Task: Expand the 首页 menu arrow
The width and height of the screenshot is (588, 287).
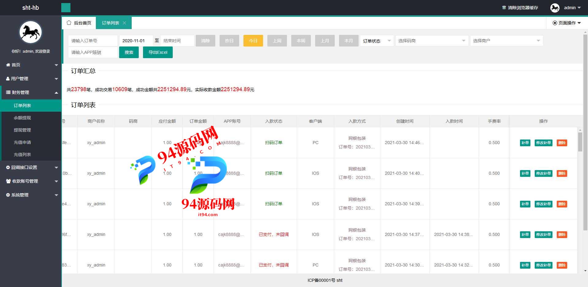Action: [56, 65]
